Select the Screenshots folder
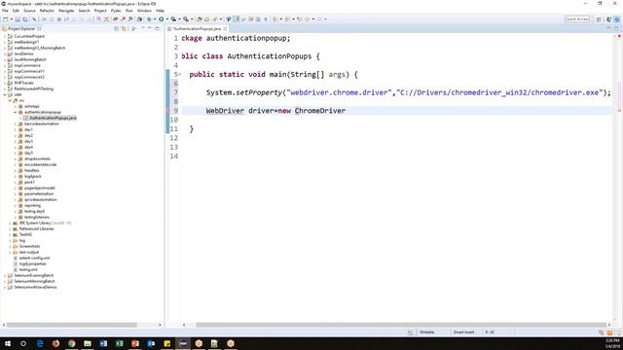 click(x=30, y=246)
